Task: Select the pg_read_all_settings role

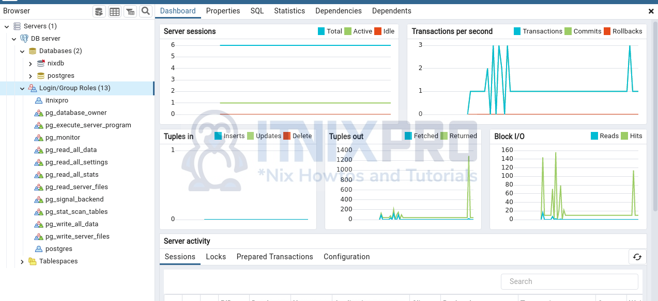Action: pos(76,162)
